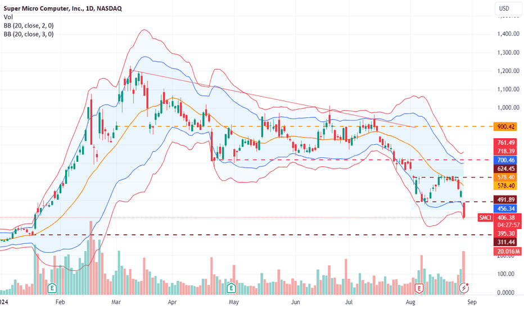Image resolution: width=524 pixels, height=309 pixels.
Task: Click the 624.45 dark red price label
Action: (x=505, y=169)
